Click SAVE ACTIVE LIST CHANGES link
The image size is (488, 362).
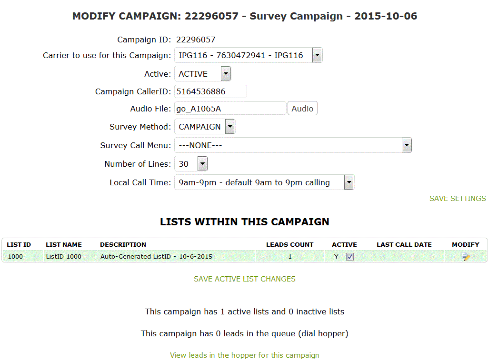point(245,279)
